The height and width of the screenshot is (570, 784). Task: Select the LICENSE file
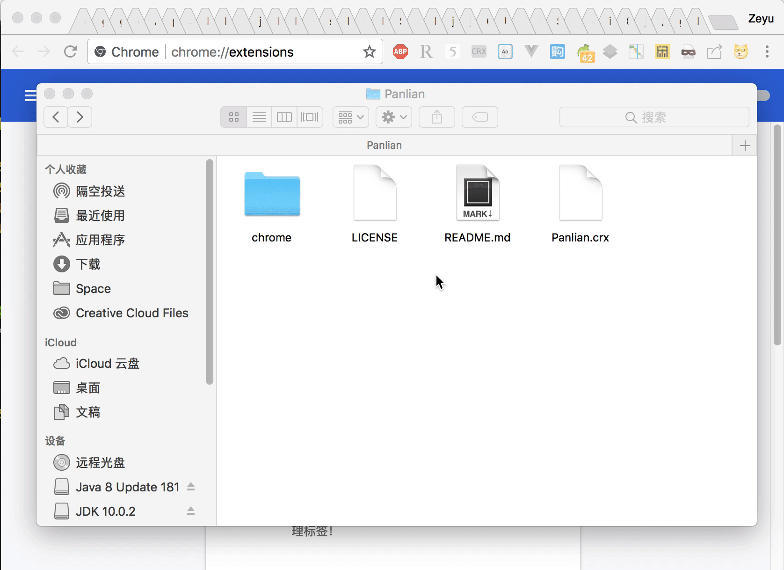pyautogui.click(x=375, y=192)
